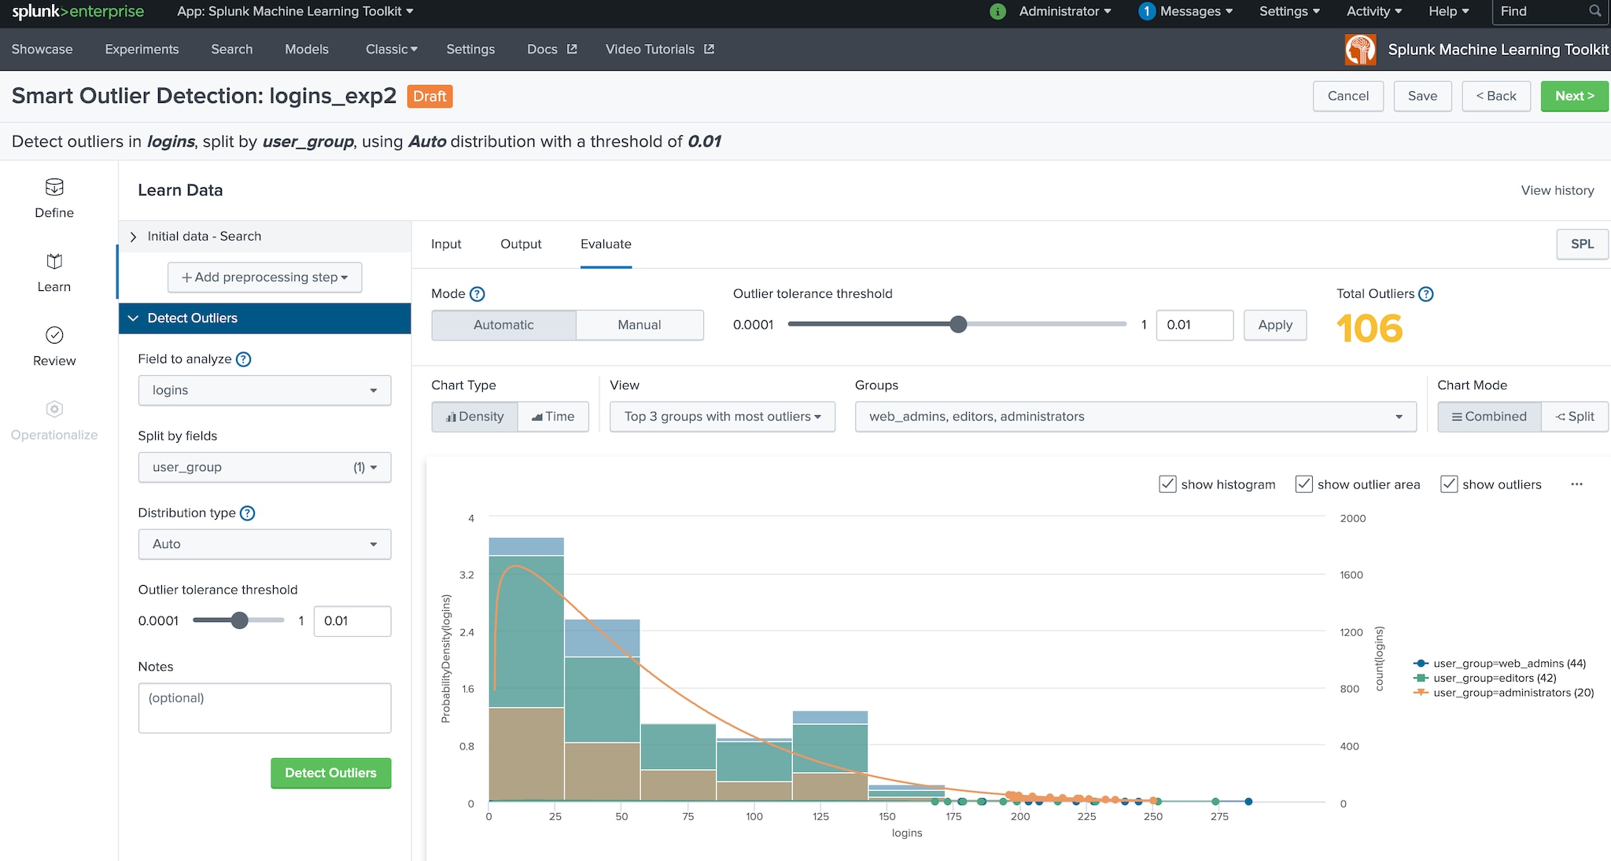Switch to the Output tab
The width and height of the screenshot is (1611, 861).
tap(521, 244)
